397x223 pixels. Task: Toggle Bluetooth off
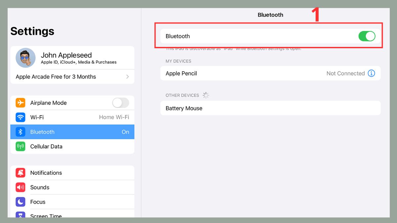(367, 36)
